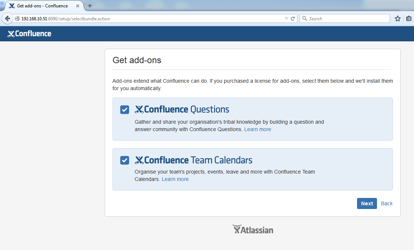Click the Confluence Questions logo heading
The image size is (414, 250).
click(x=182, y=109)
